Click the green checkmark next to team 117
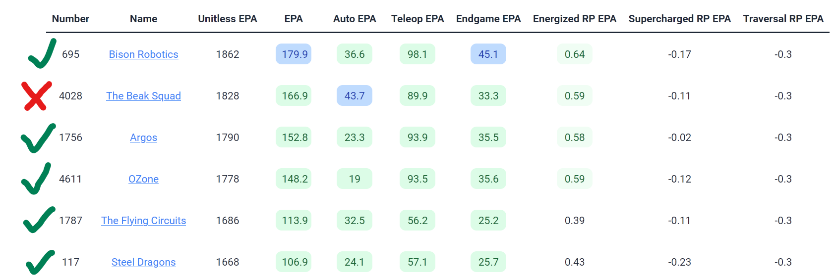This screenshot has width=835, height=278. pos(40,262)
